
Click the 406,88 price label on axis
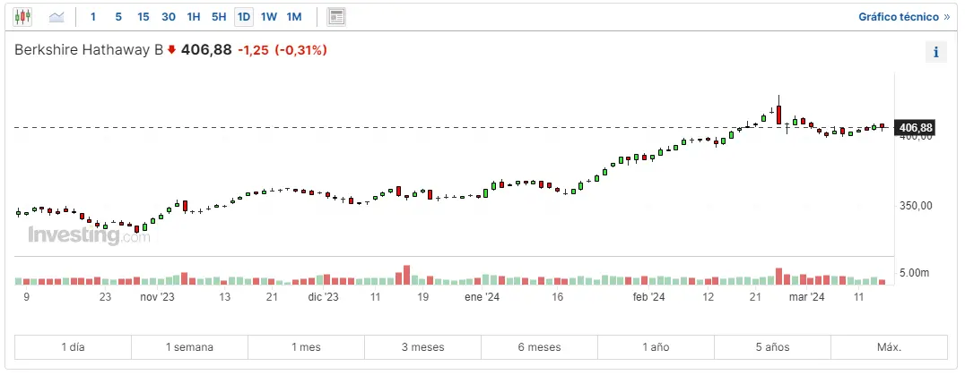[x=915, y=128]
